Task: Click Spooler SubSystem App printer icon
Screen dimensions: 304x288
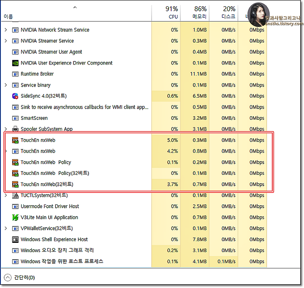Action: click(15, 129)
